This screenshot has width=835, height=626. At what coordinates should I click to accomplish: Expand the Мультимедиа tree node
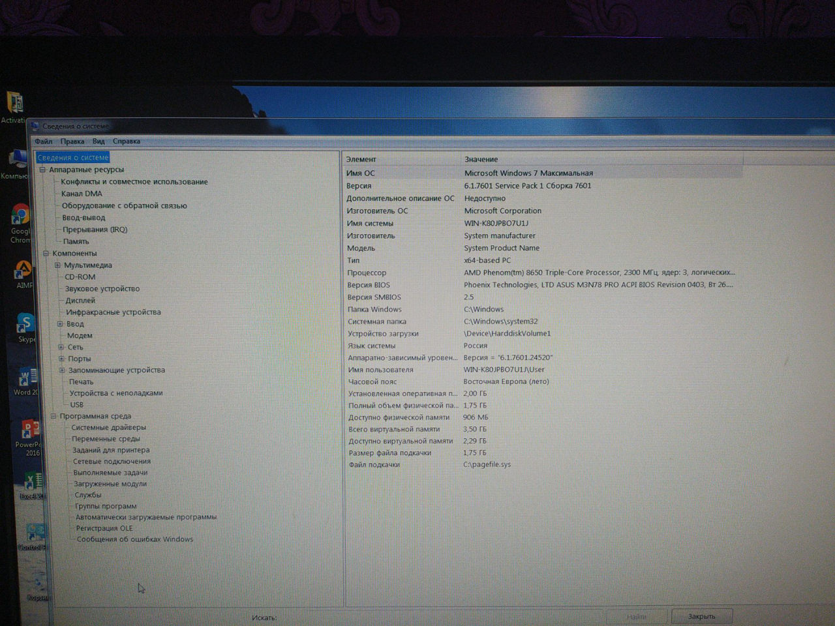pos(57,265)
